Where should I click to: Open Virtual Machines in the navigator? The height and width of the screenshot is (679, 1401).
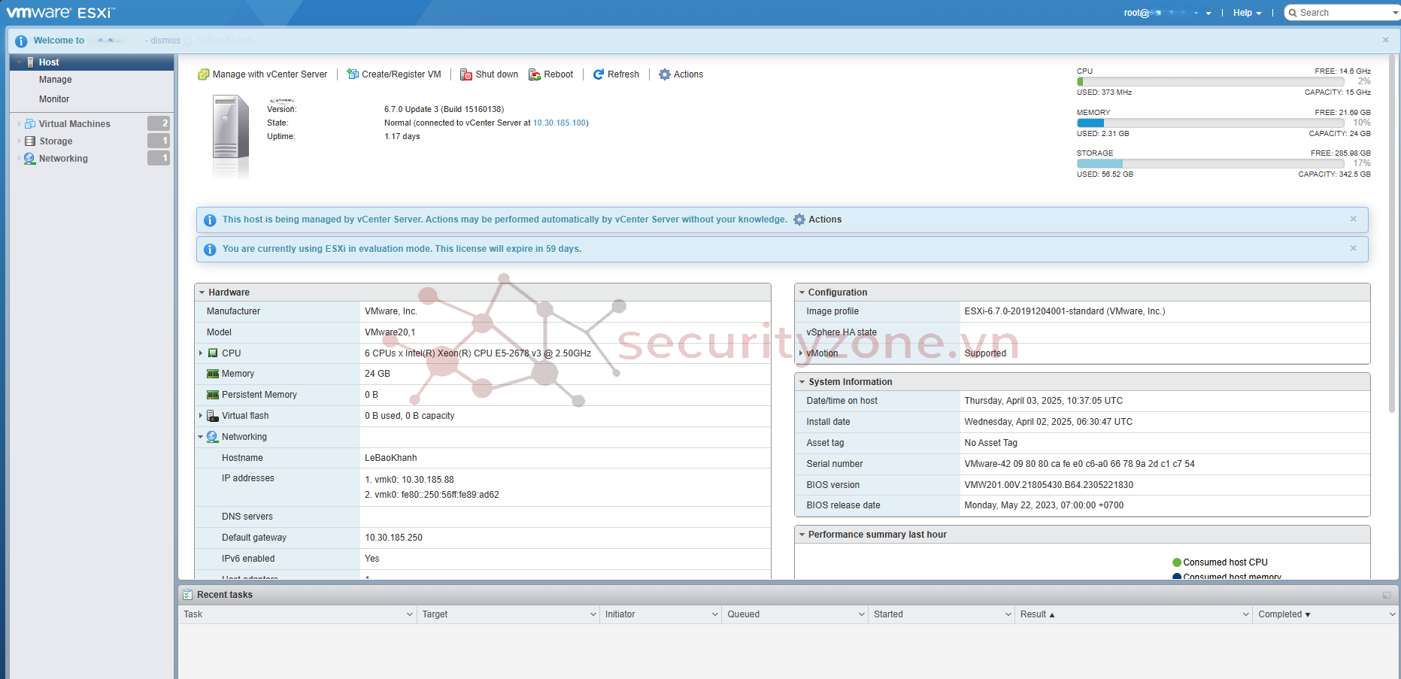[74, 124]
